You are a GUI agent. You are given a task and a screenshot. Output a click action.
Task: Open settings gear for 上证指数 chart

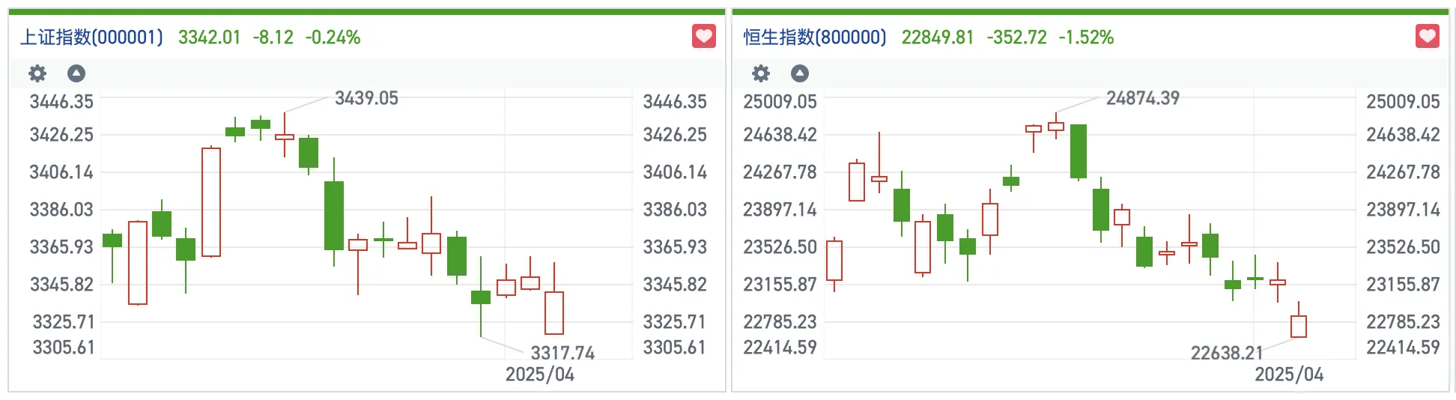tap(37, 73)
